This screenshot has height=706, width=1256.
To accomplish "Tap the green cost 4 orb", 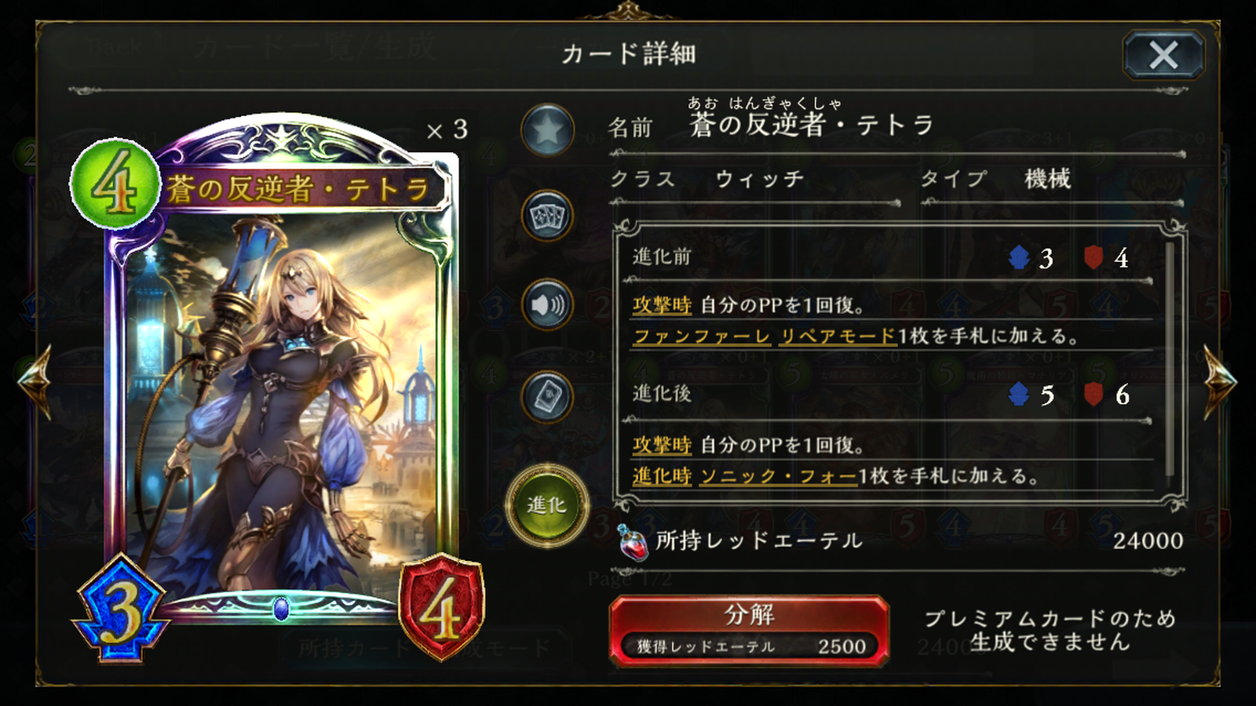I will point(115,184).
